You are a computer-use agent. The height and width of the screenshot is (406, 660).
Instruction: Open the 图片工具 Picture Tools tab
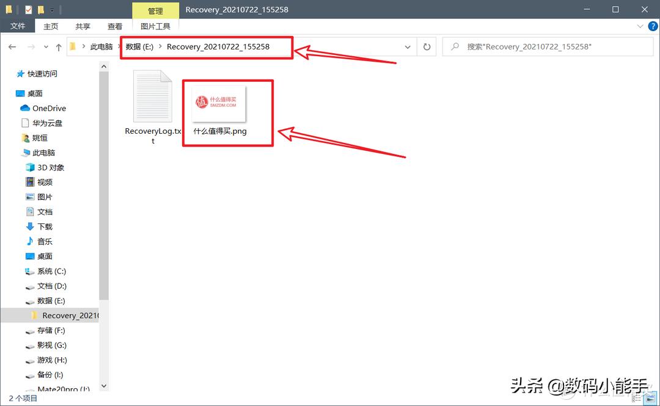pyautogui.click(x=155, y=26)
